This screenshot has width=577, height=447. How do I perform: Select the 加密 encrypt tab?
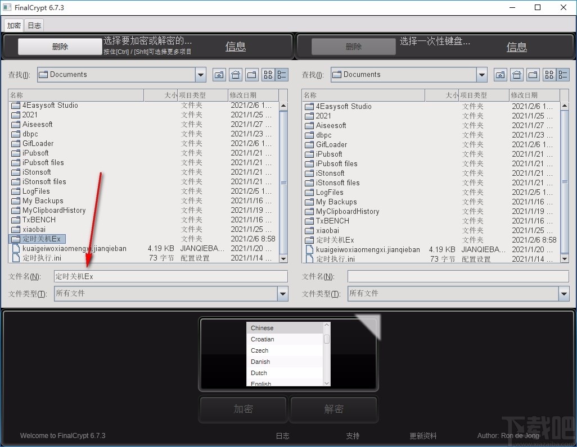(13, 25)
